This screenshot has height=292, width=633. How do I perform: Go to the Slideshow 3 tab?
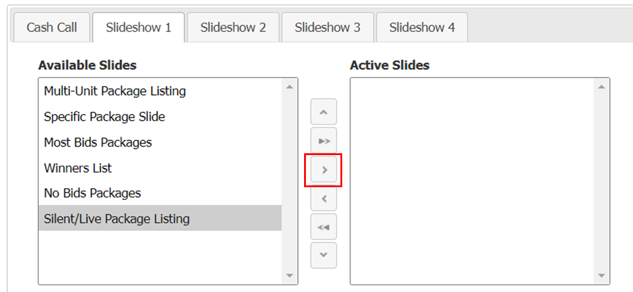[x=328, y=27]
